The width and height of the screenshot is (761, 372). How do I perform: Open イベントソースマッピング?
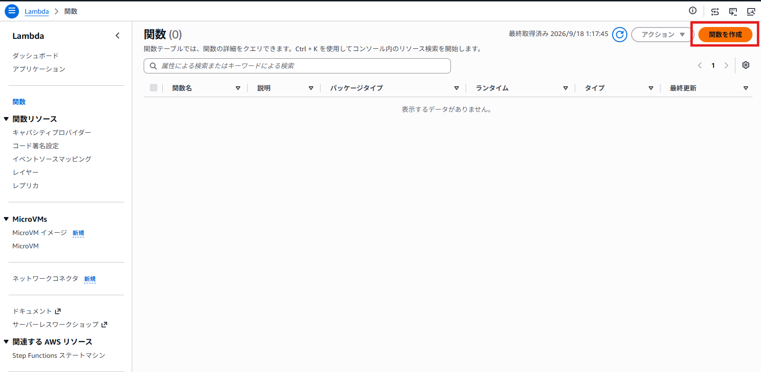52,159
